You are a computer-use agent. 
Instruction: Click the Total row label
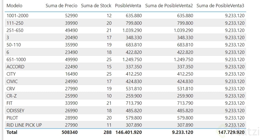[x=12, y=132]
